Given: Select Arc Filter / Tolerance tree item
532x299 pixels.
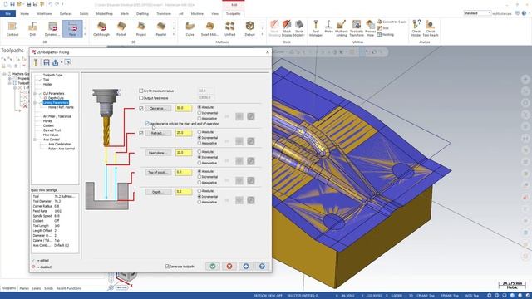Looking at the screenshot, I should (x=57, y=116).
